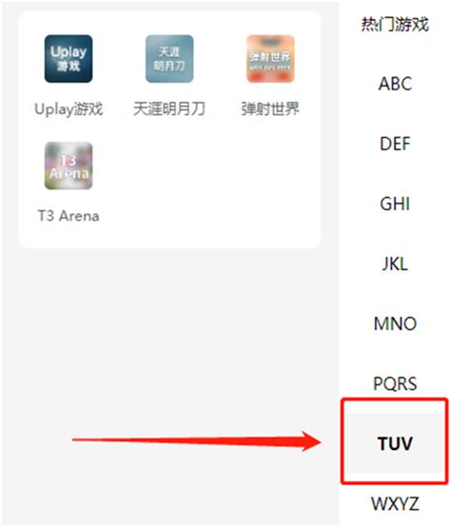Click the T3 Arena text label
This screenshot has height=527, width=451.
coord(69,216)
